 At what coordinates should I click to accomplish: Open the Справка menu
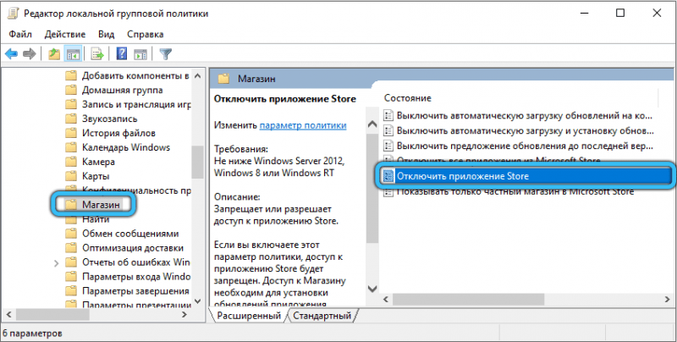pyautogui.click(x=145, y=34)
